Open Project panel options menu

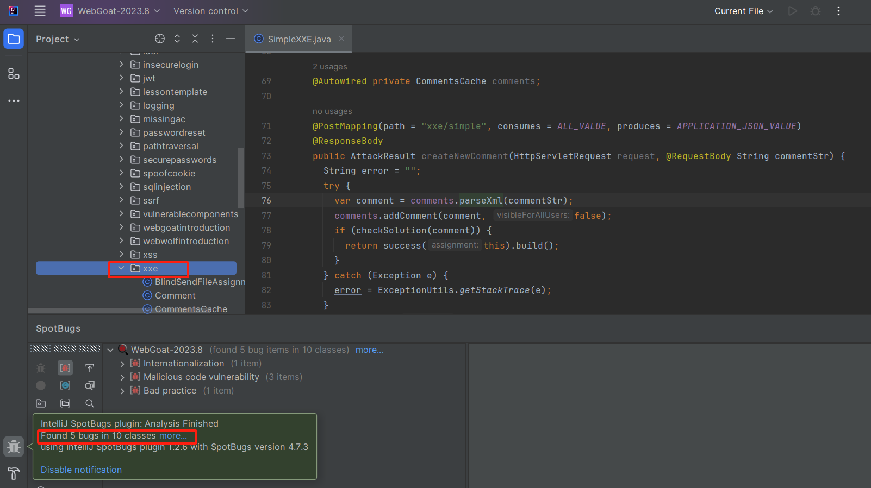coord(213,39)
